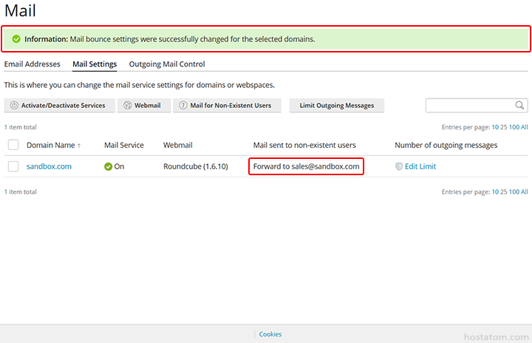
Task: Sort by Domain Name column header
Action: point(50,145)
